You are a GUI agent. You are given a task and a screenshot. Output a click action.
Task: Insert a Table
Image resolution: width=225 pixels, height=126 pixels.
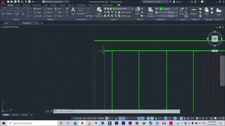90,16
